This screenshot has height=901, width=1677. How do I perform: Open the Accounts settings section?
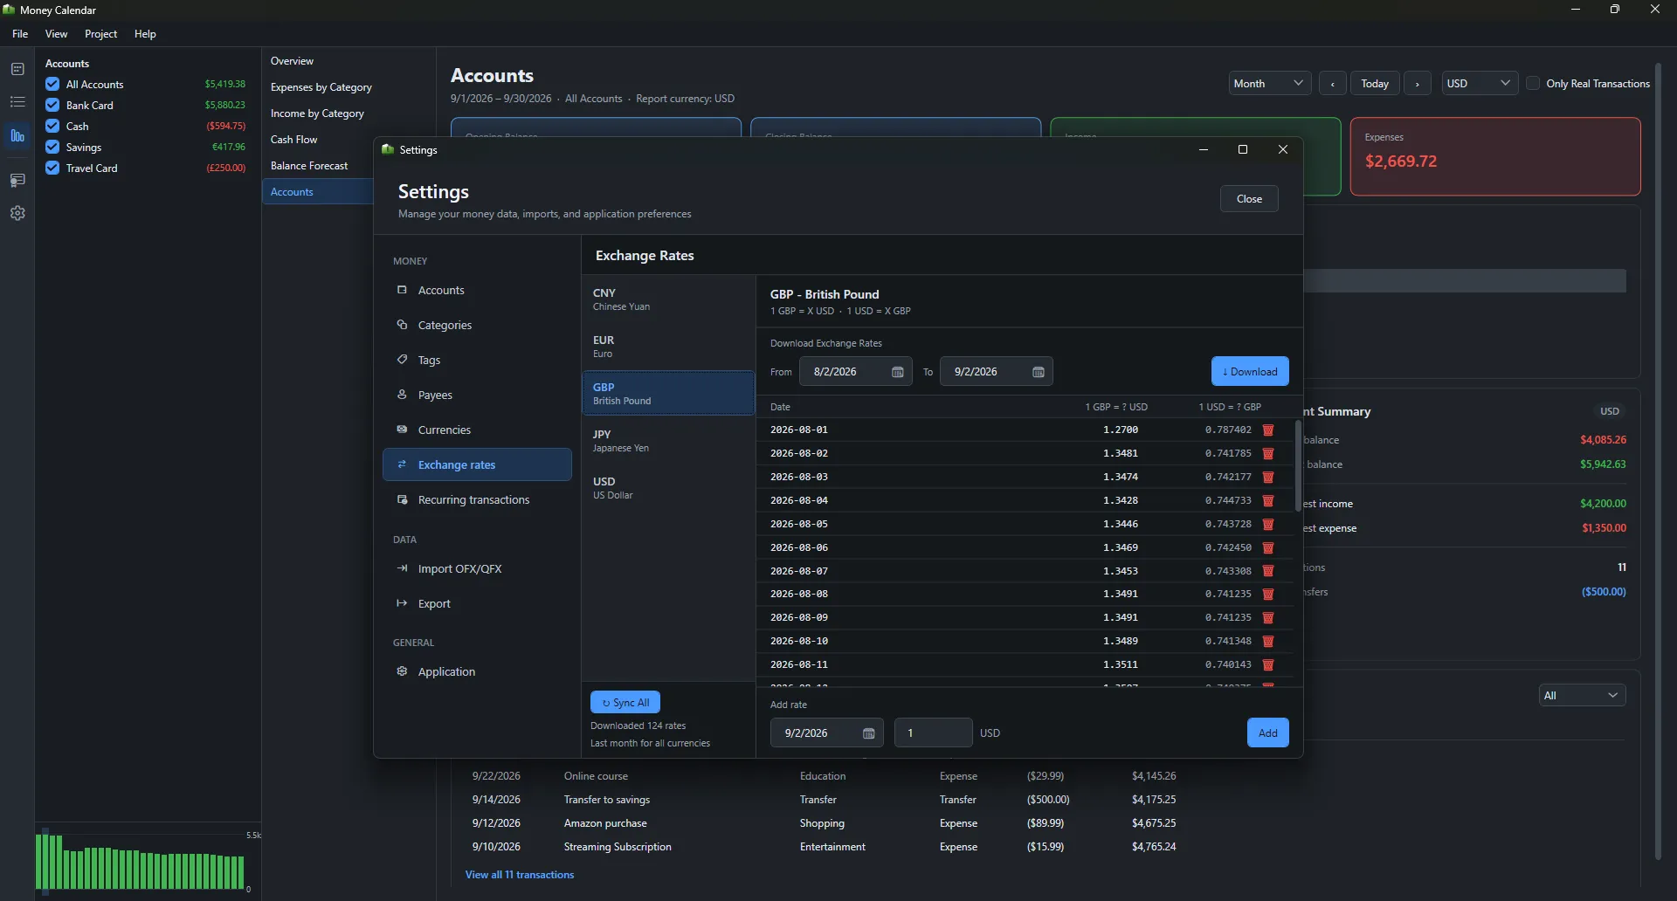[477, 290]
